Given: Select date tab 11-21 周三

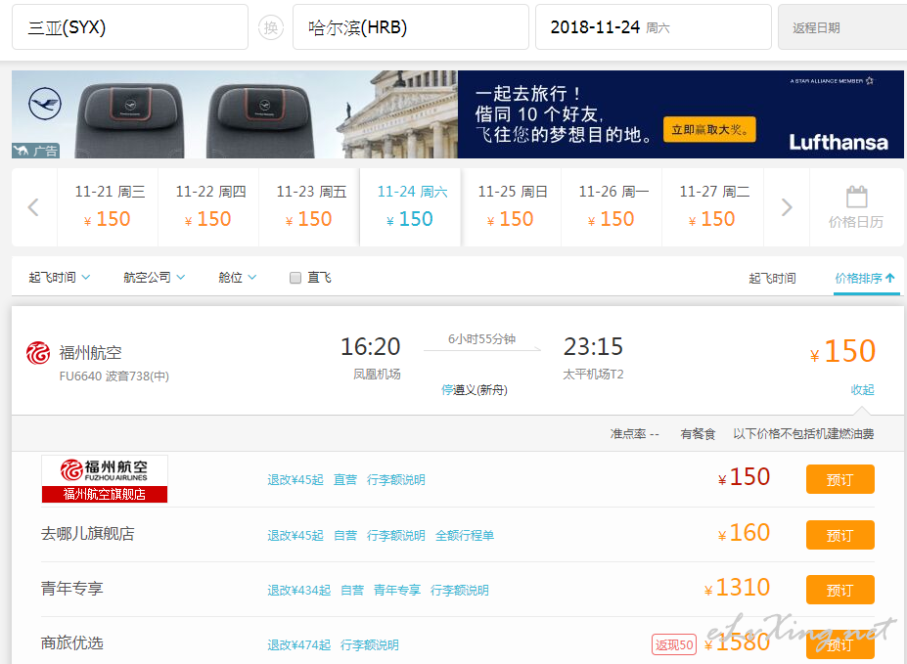Looking at the screenshot, I should point(108,207).
